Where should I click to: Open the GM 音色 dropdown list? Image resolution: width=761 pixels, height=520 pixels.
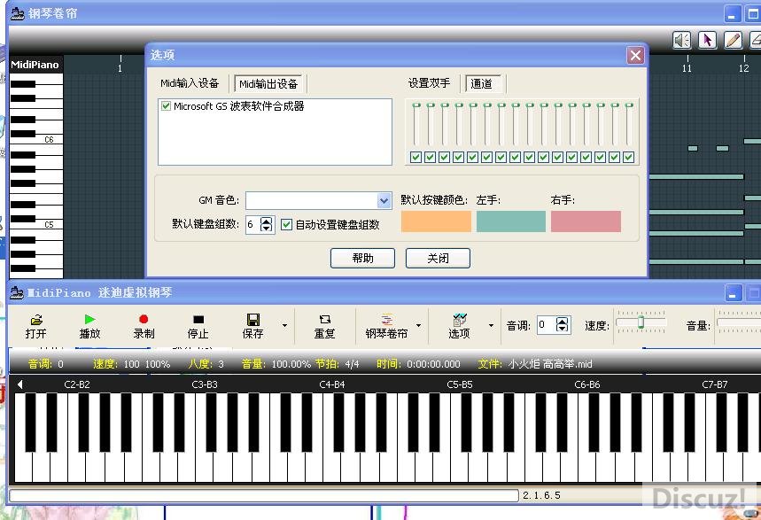click(x=384, y=200)
